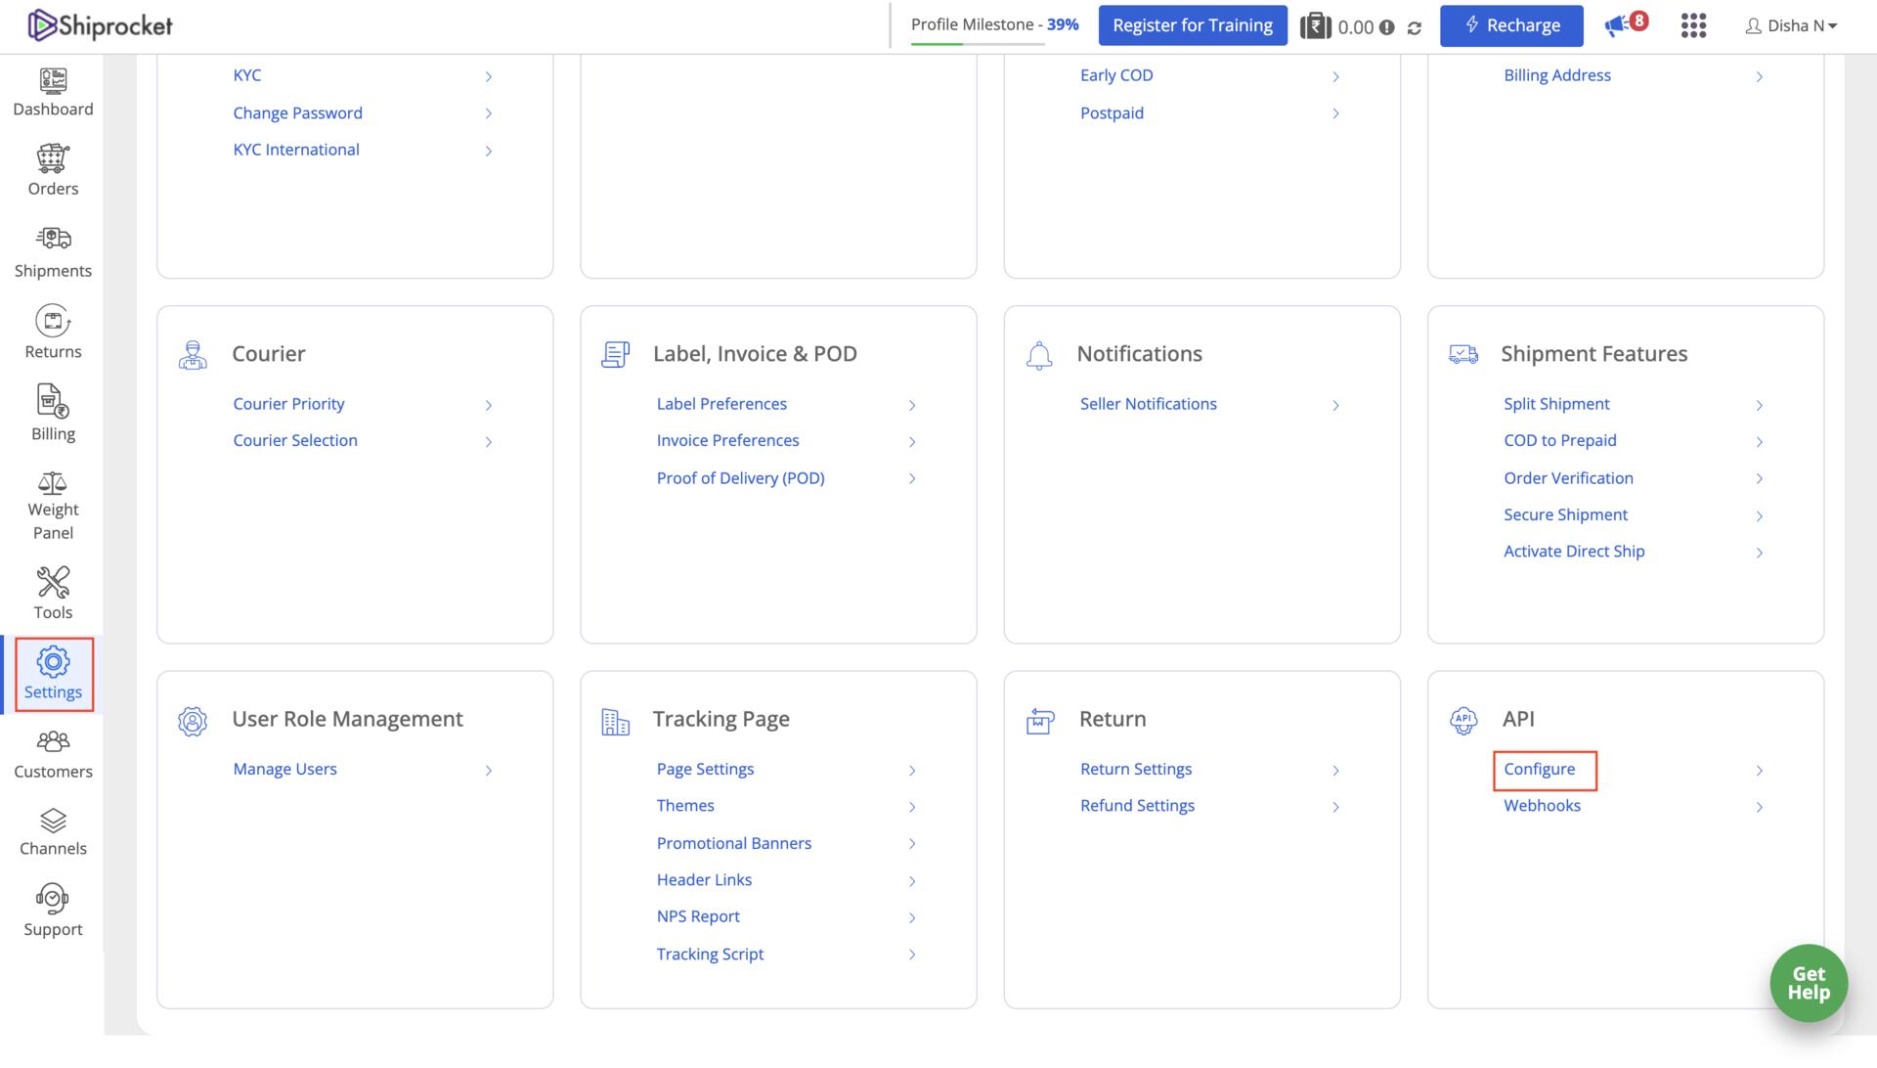The width and height of the screenshot is (1877, 1068).
Task: Open Billing Address link
Action: point(1556,75)
